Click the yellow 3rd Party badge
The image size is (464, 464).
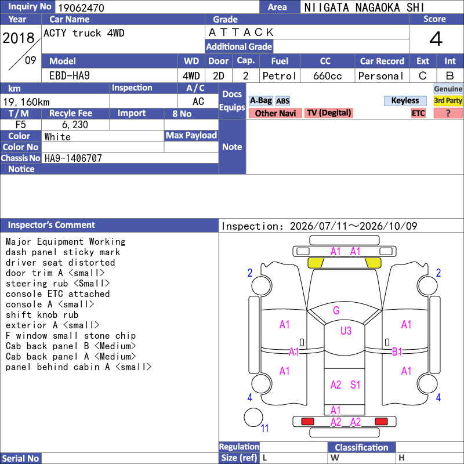click(448, 100)
